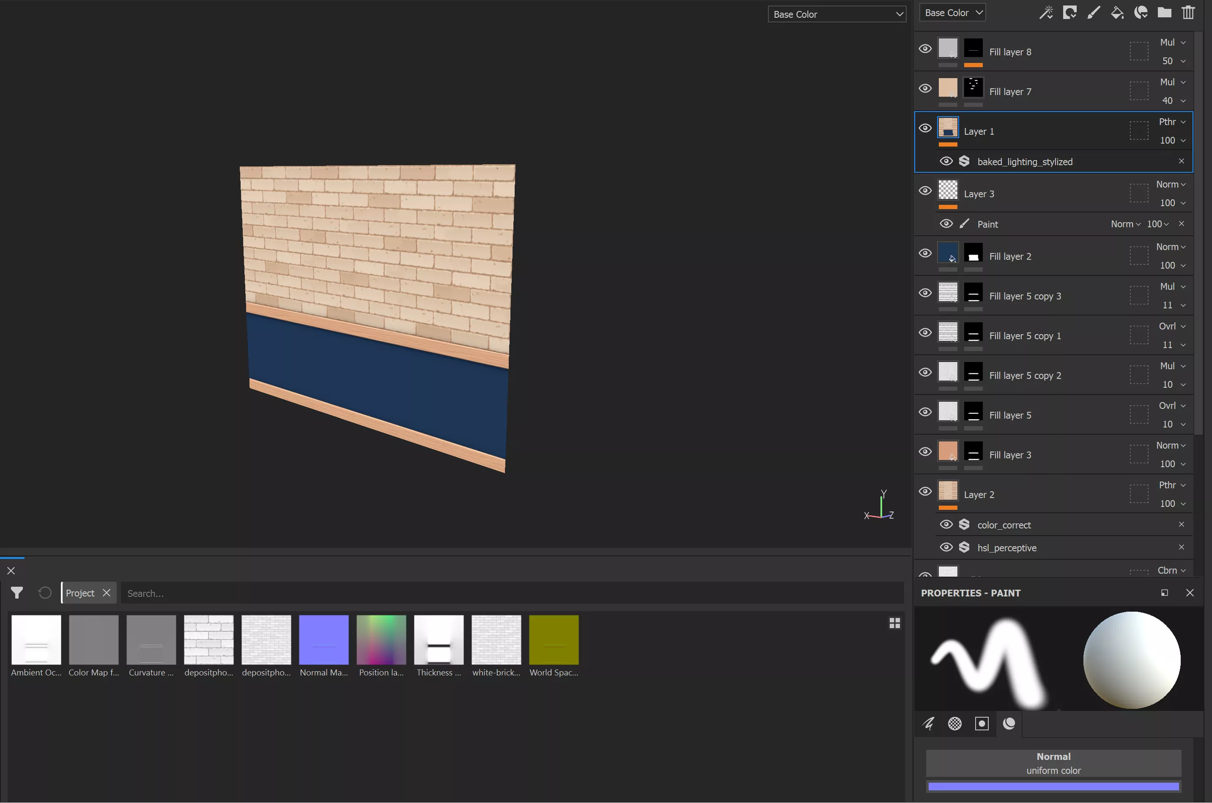Switch shelf to grid view icon
Viewport: 1212px width, 803px height.
894,623
